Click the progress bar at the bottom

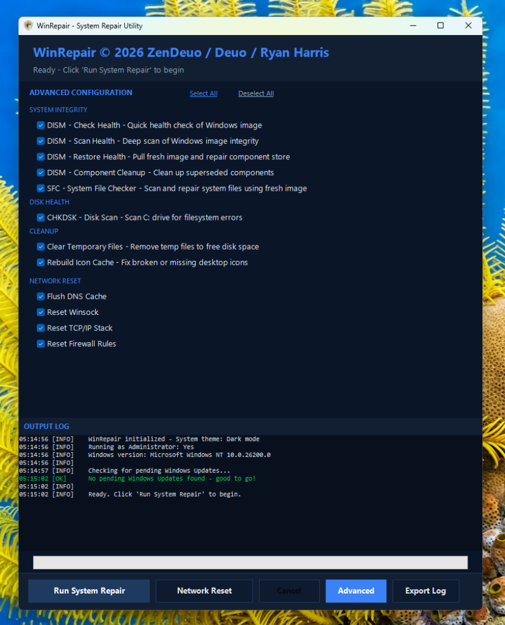click(x=250, y=563)
